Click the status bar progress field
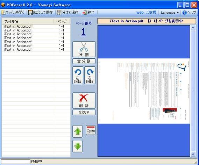The image size is (199, 165). 15,162
